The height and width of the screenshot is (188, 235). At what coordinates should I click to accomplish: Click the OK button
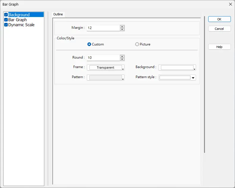pos(220,19)
